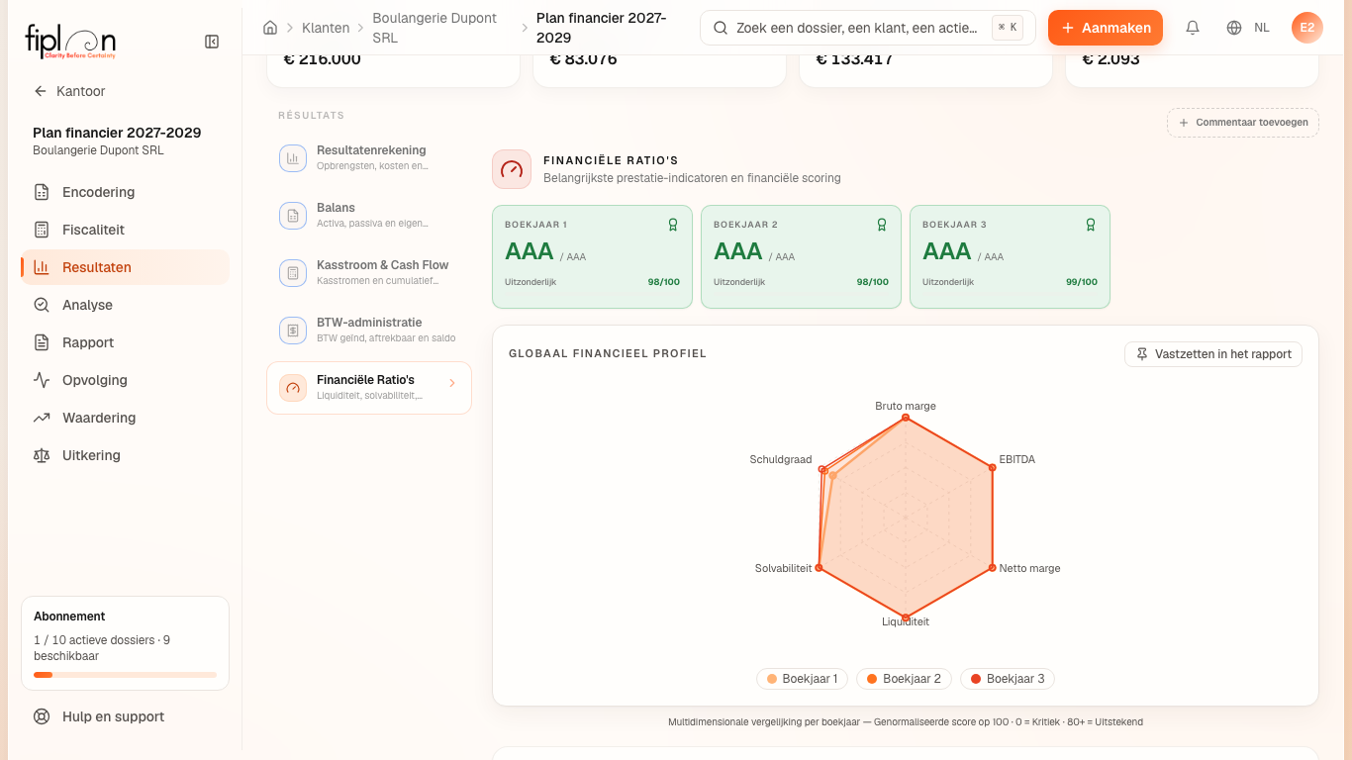Open Rapport in the sidebar
Screen dimensions: 1352x760
[x=125, y=342]
